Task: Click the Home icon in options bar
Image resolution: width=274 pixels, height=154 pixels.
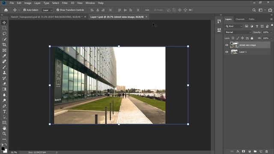Action: coord(6,10)
